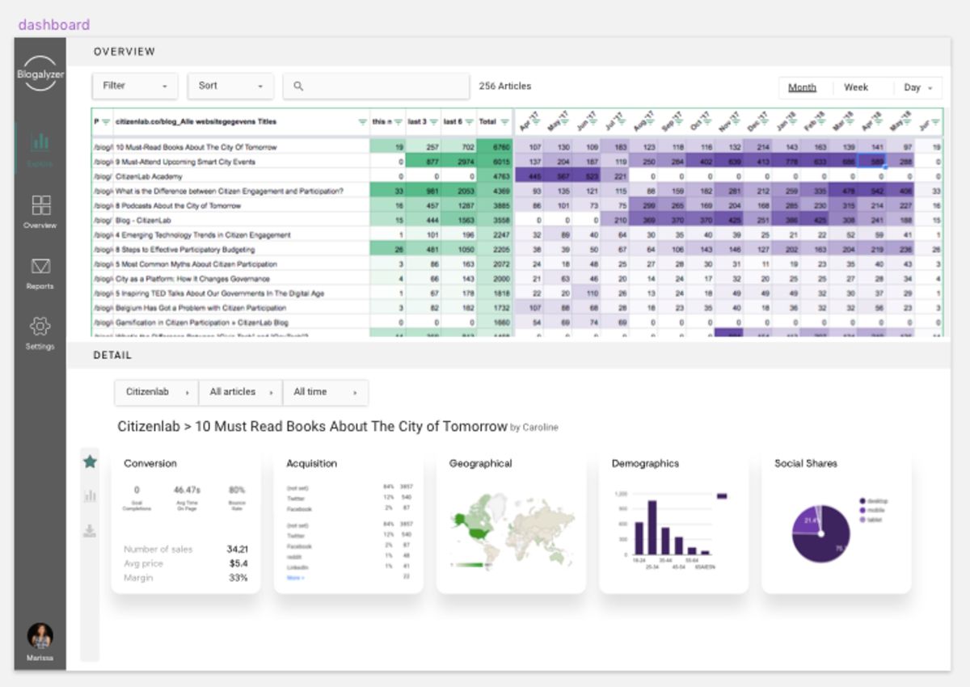Click the Marissa profile avatar
970x687 pixels.
[40, 636]
